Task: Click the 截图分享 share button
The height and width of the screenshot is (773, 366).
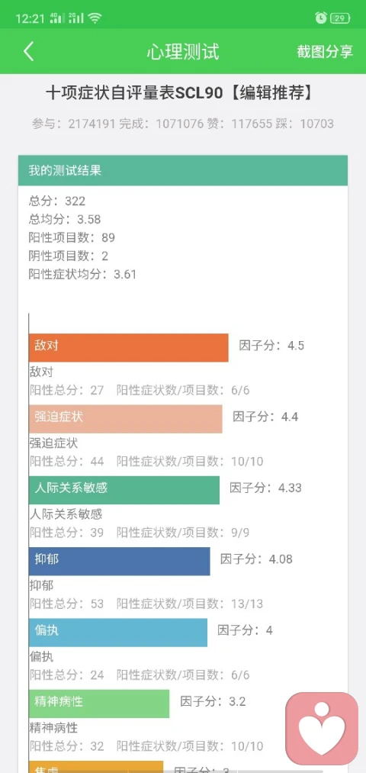Action: pos(325,52)
